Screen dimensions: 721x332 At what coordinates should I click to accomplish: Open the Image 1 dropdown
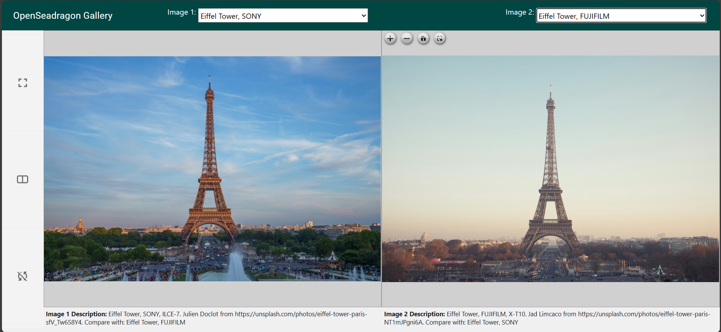(283, 16)
